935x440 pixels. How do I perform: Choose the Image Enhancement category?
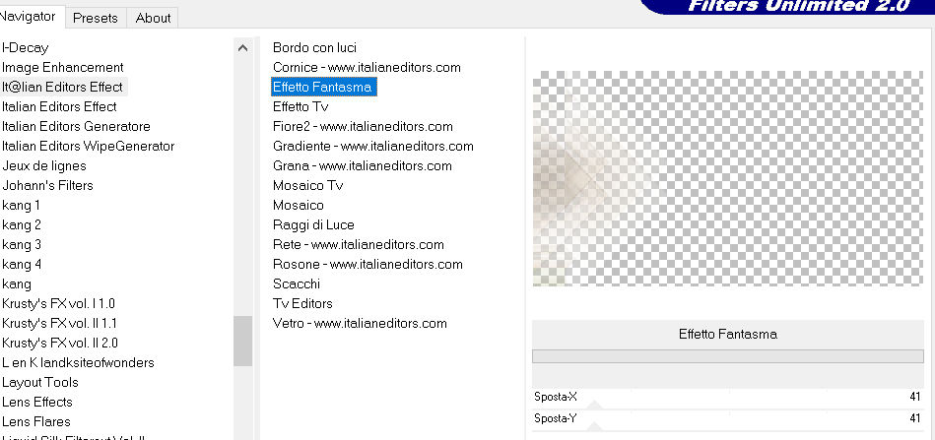coord(62,67)
